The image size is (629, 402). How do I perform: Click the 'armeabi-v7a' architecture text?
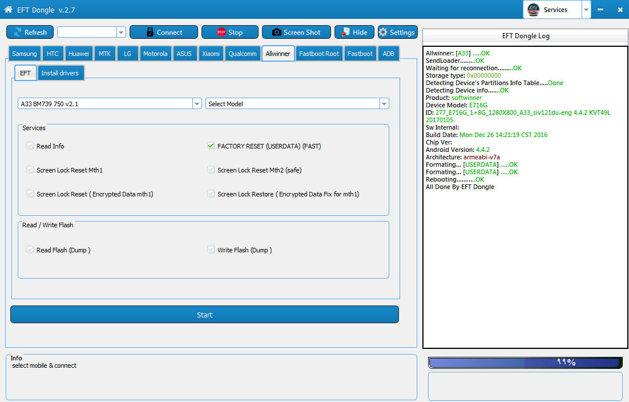[481, 157]
